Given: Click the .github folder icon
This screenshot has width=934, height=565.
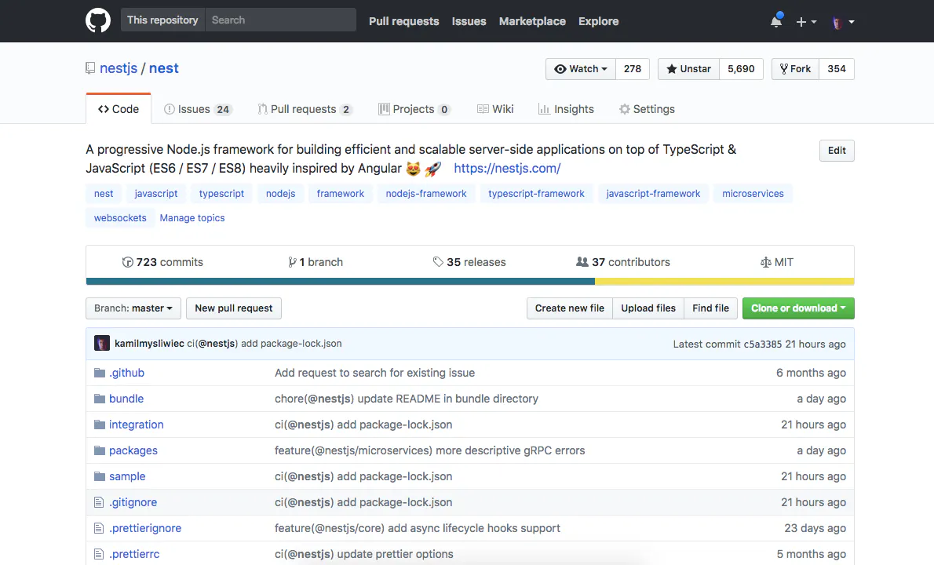Looking at the screenshot, I should 100,373.
